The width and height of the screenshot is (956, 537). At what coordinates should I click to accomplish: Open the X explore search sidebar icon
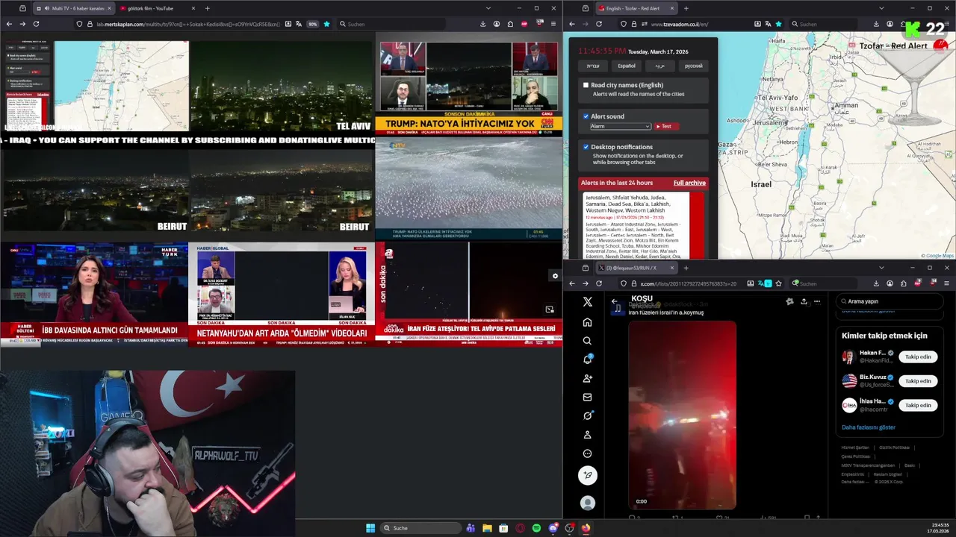point(588,341)
